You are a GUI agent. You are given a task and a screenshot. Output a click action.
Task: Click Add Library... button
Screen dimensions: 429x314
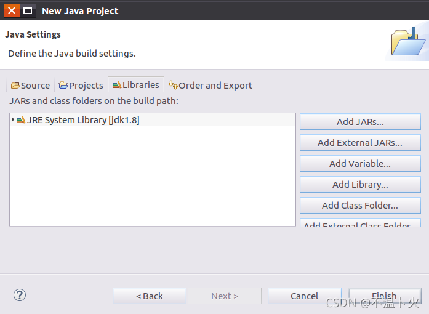pos(360,185)
